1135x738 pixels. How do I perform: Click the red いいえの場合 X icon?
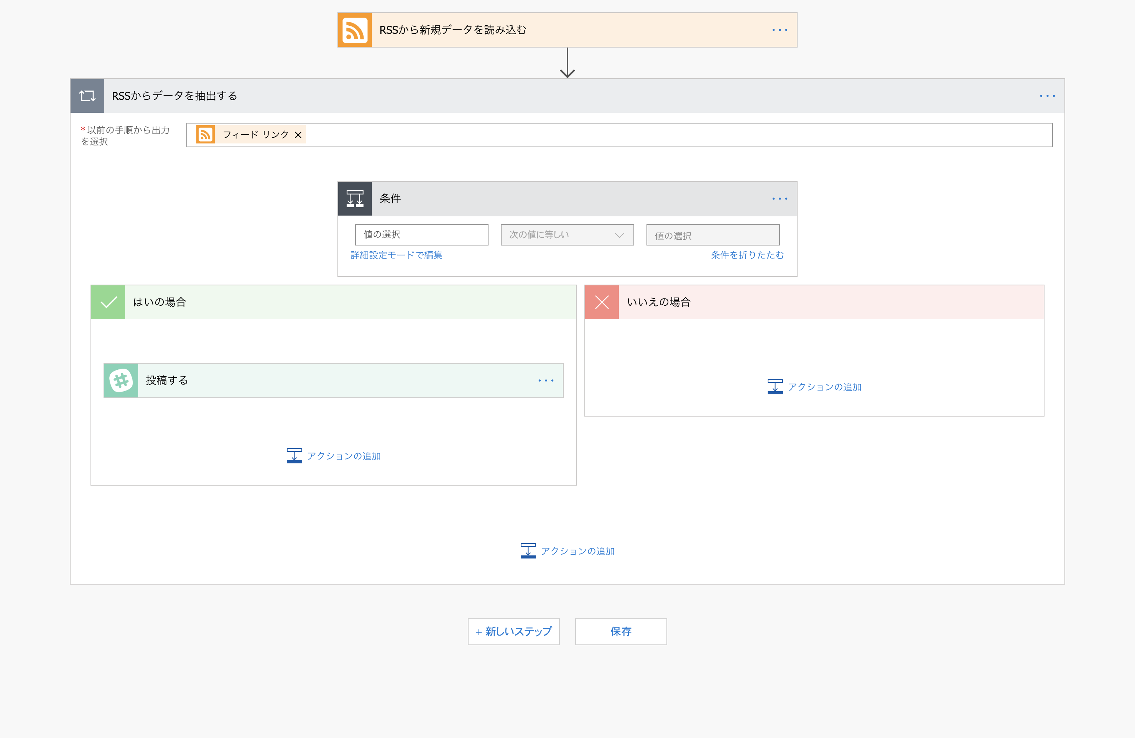click(602, 302)
